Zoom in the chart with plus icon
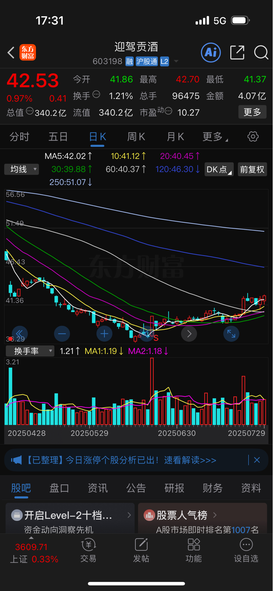 104,334
